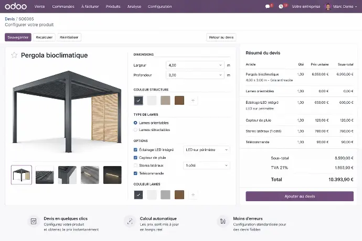The width and height of the screenshot is (362, 241).
Task: Click Stores latéraux (1 côté) summary row
Action: [300, 131]
